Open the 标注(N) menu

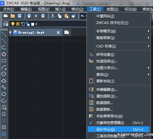click(130, 9)
